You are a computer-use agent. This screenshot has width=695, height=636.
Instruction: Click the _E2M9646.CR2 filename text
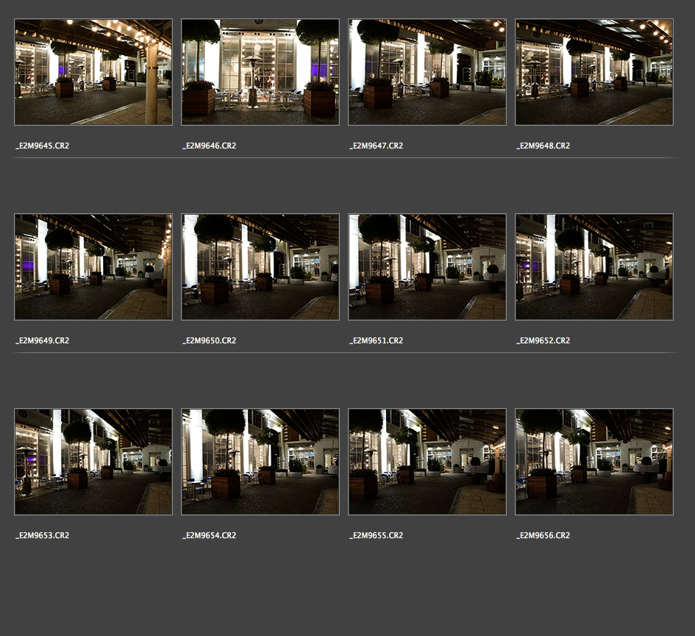(210, 146)
